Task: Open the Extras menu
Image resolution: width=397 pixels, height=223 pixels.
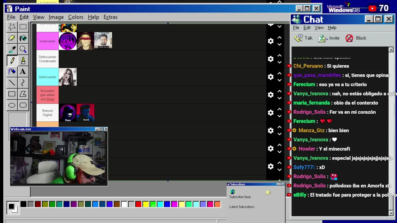Action: (x=110, y=17)
